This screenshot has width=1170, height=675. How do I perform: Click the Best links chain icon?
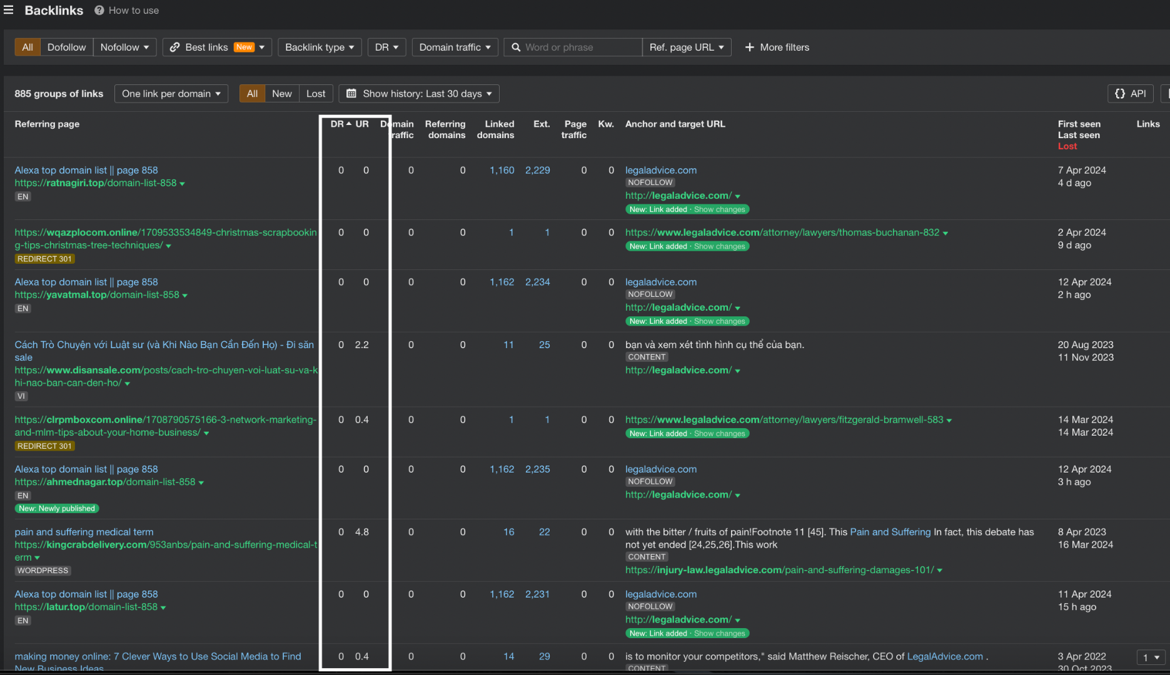(x=174, y=47)
